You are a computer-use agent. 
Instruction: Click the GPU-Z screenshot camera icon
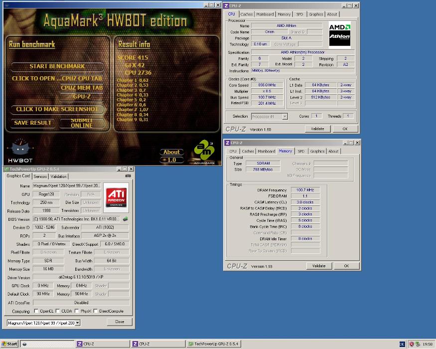(128, 175)
